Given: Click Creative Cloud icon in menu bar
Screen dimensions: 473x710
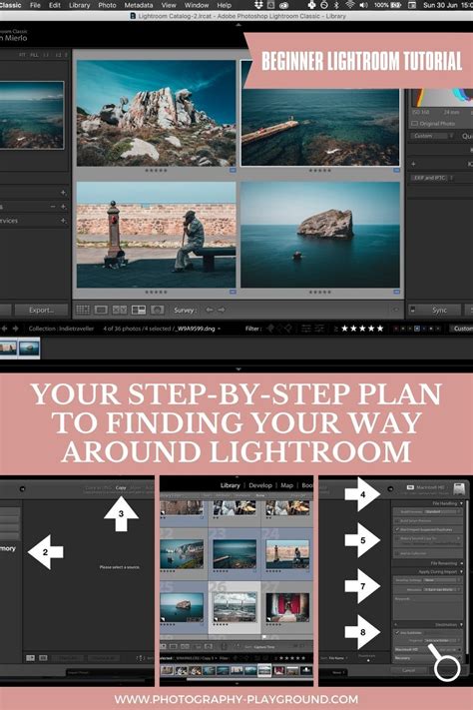Looking at the screenshot, I should (x=284, y=5).
